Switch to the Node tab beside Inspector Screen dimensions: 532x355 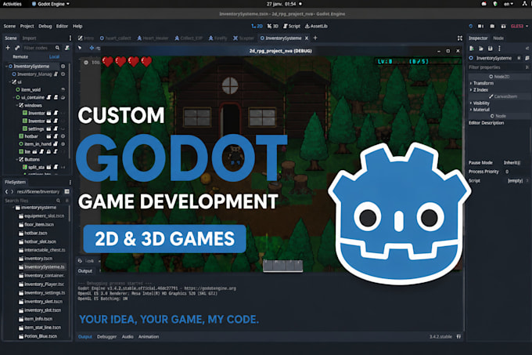coord(498,38)
